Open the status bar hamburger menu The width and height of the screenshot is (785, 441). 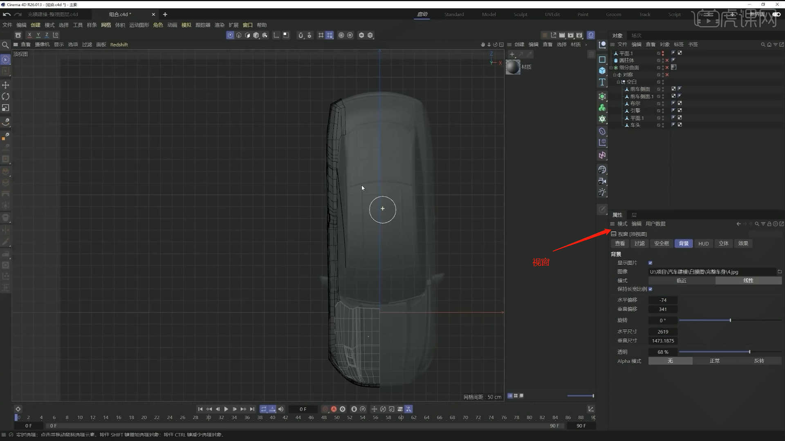tap(4, 435)
